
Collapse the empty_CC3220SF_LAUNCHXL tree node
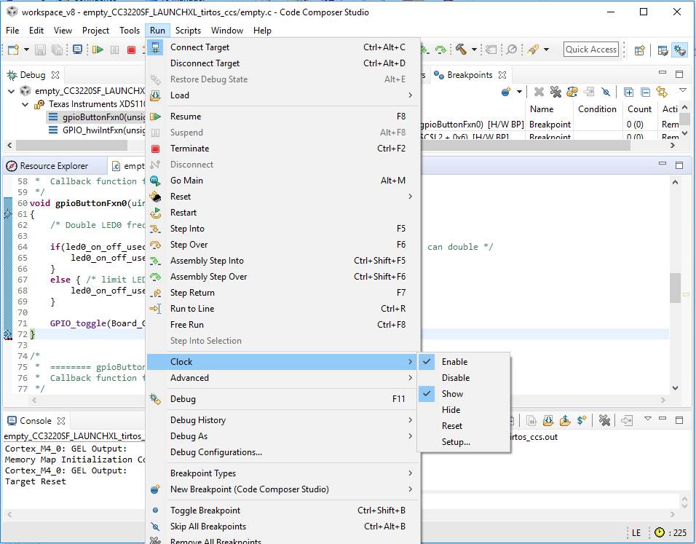click(12, 91)
